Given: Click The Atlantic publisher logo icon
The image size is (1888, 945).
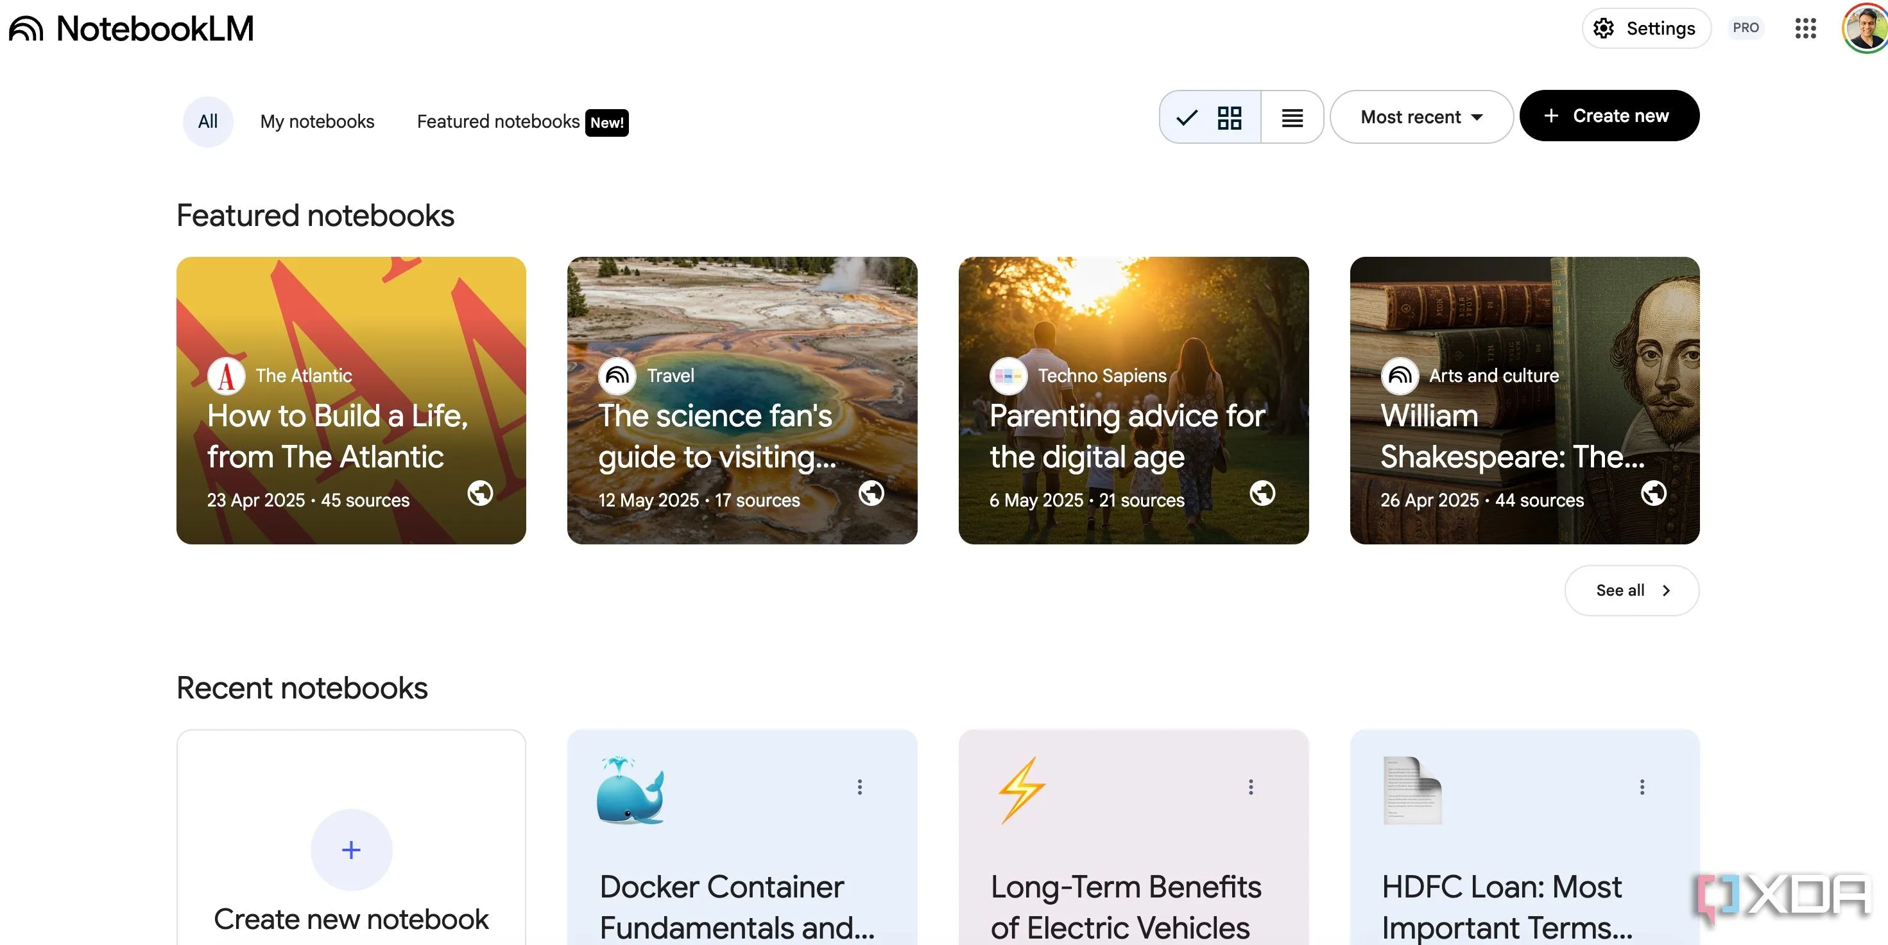Looking at the screenshot, I should 227,376.
